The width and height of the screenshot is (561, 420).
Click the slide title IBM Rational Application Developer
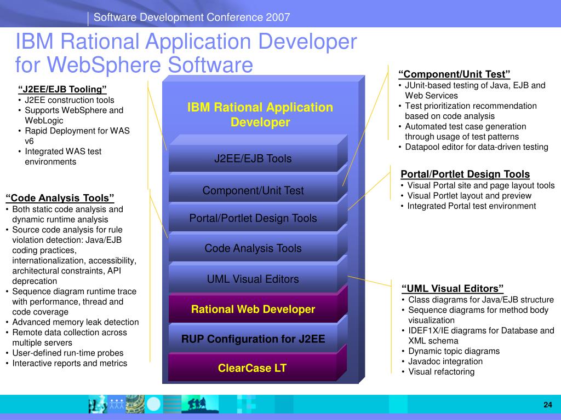point(186,53)
